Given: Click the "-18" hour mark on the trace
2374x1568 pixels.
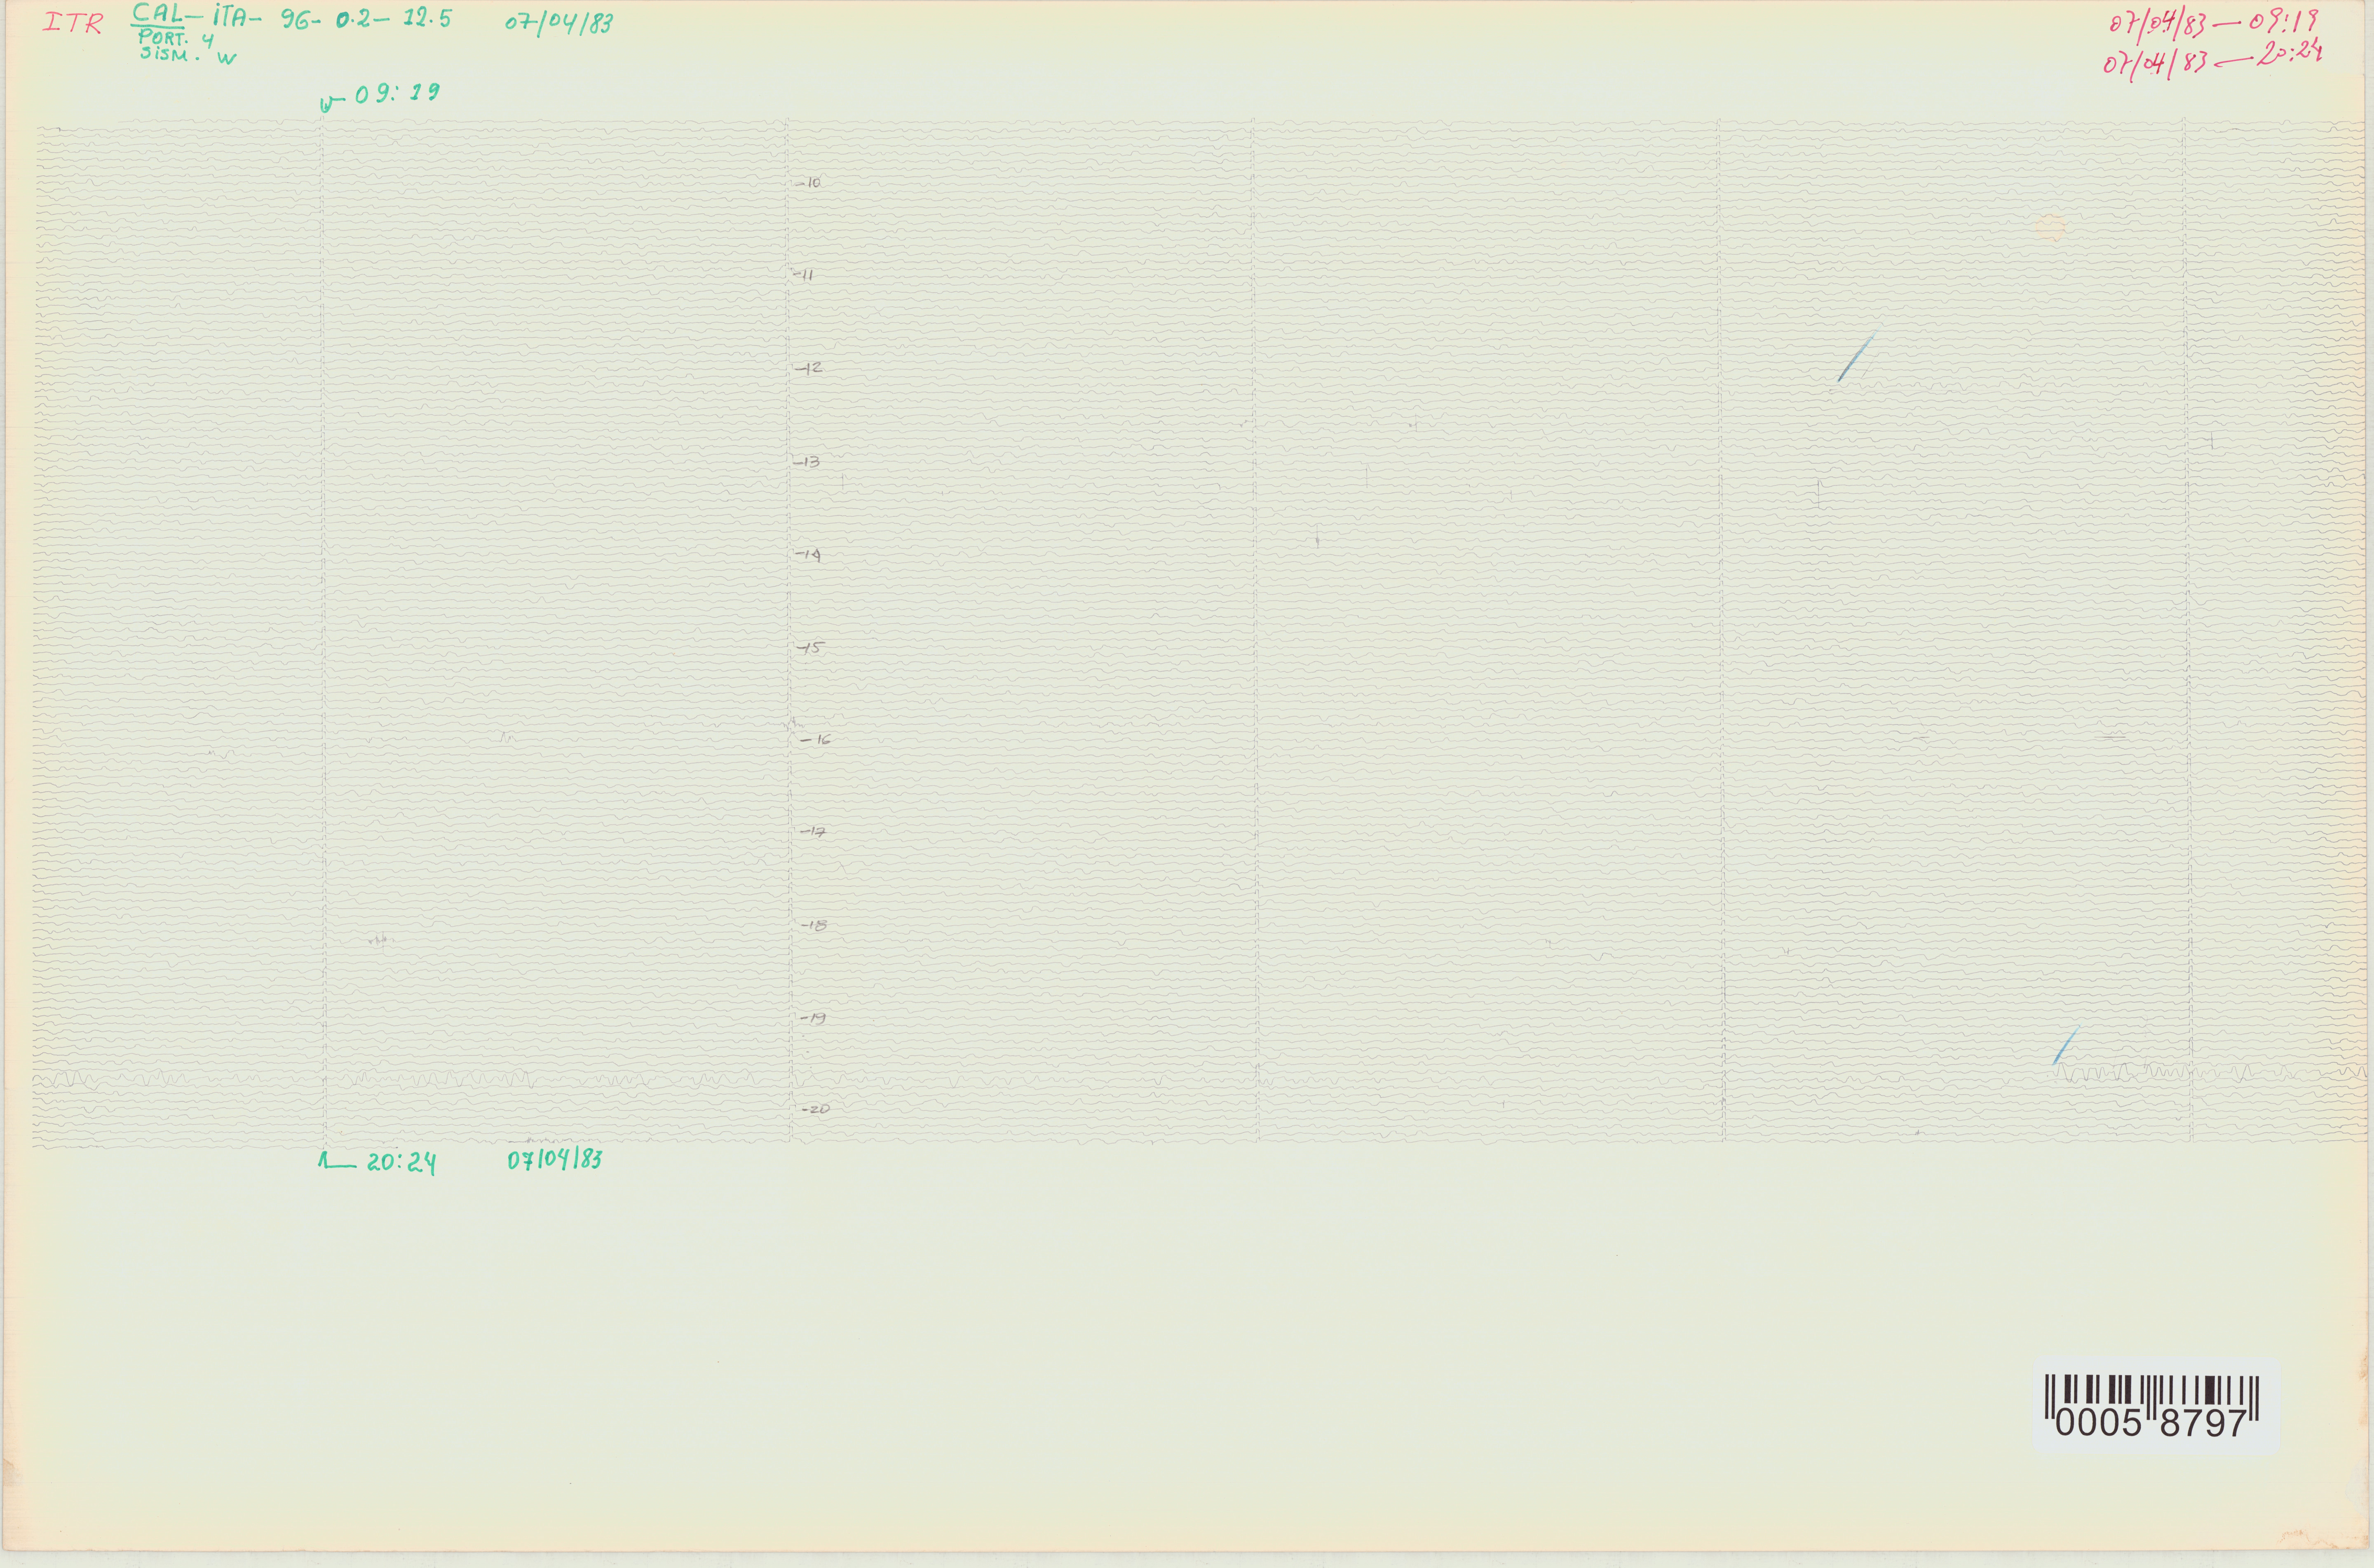Looking at the screenshot, I should [x=814, y=925].
